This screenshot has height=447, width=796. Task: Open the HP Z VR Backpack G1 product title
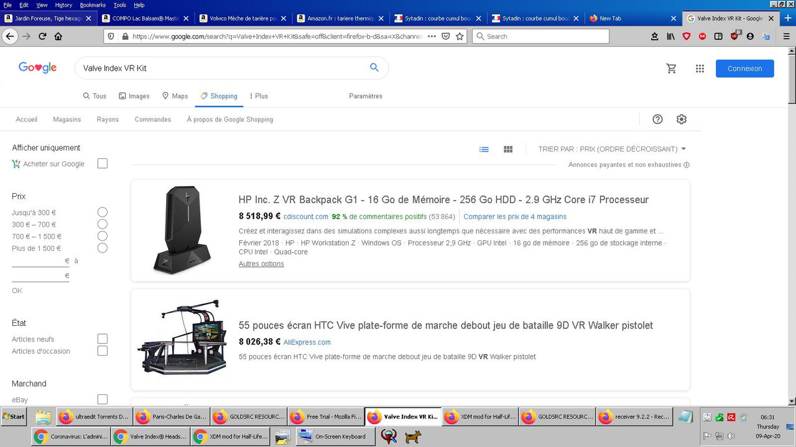click(x=443, y=200)
